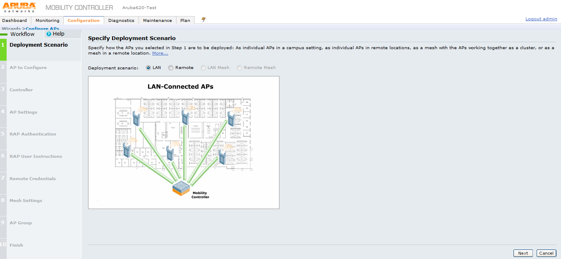Open the Dashboard tab
This screenshot has height=259, width=561.
pyautogui.click(x=14, y=20)
